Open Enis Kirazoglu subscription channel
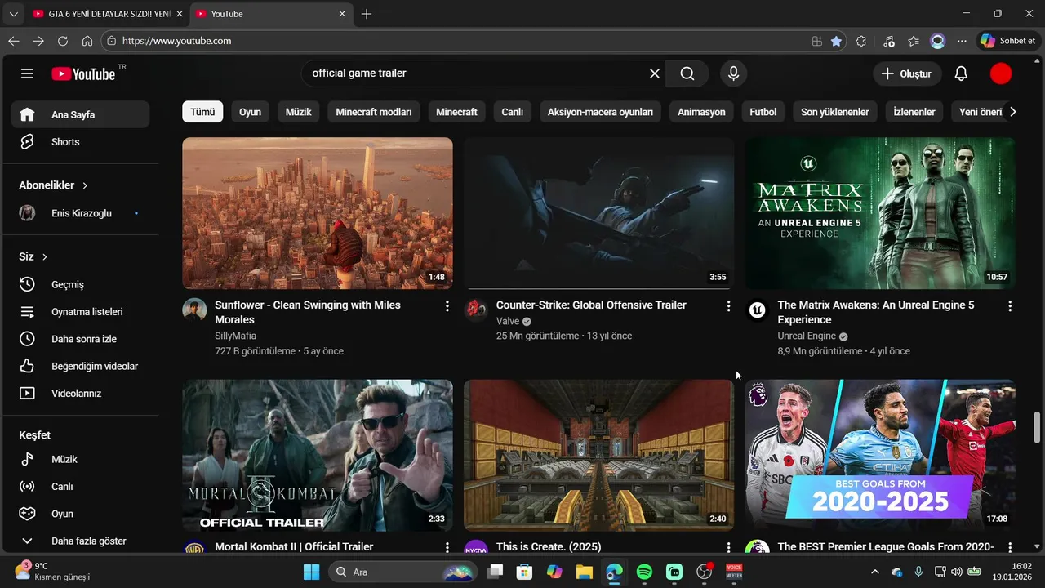Screen dimensions: 1045x588 [80, 213]
